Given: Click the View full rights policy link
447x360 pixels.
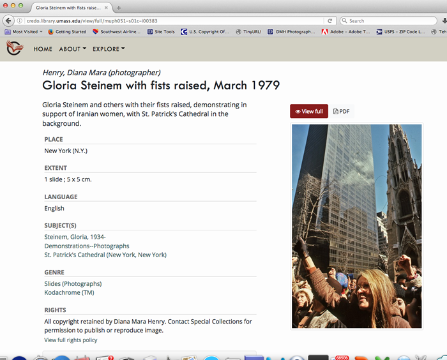Looking at the screenshot, I should [70, 340].
